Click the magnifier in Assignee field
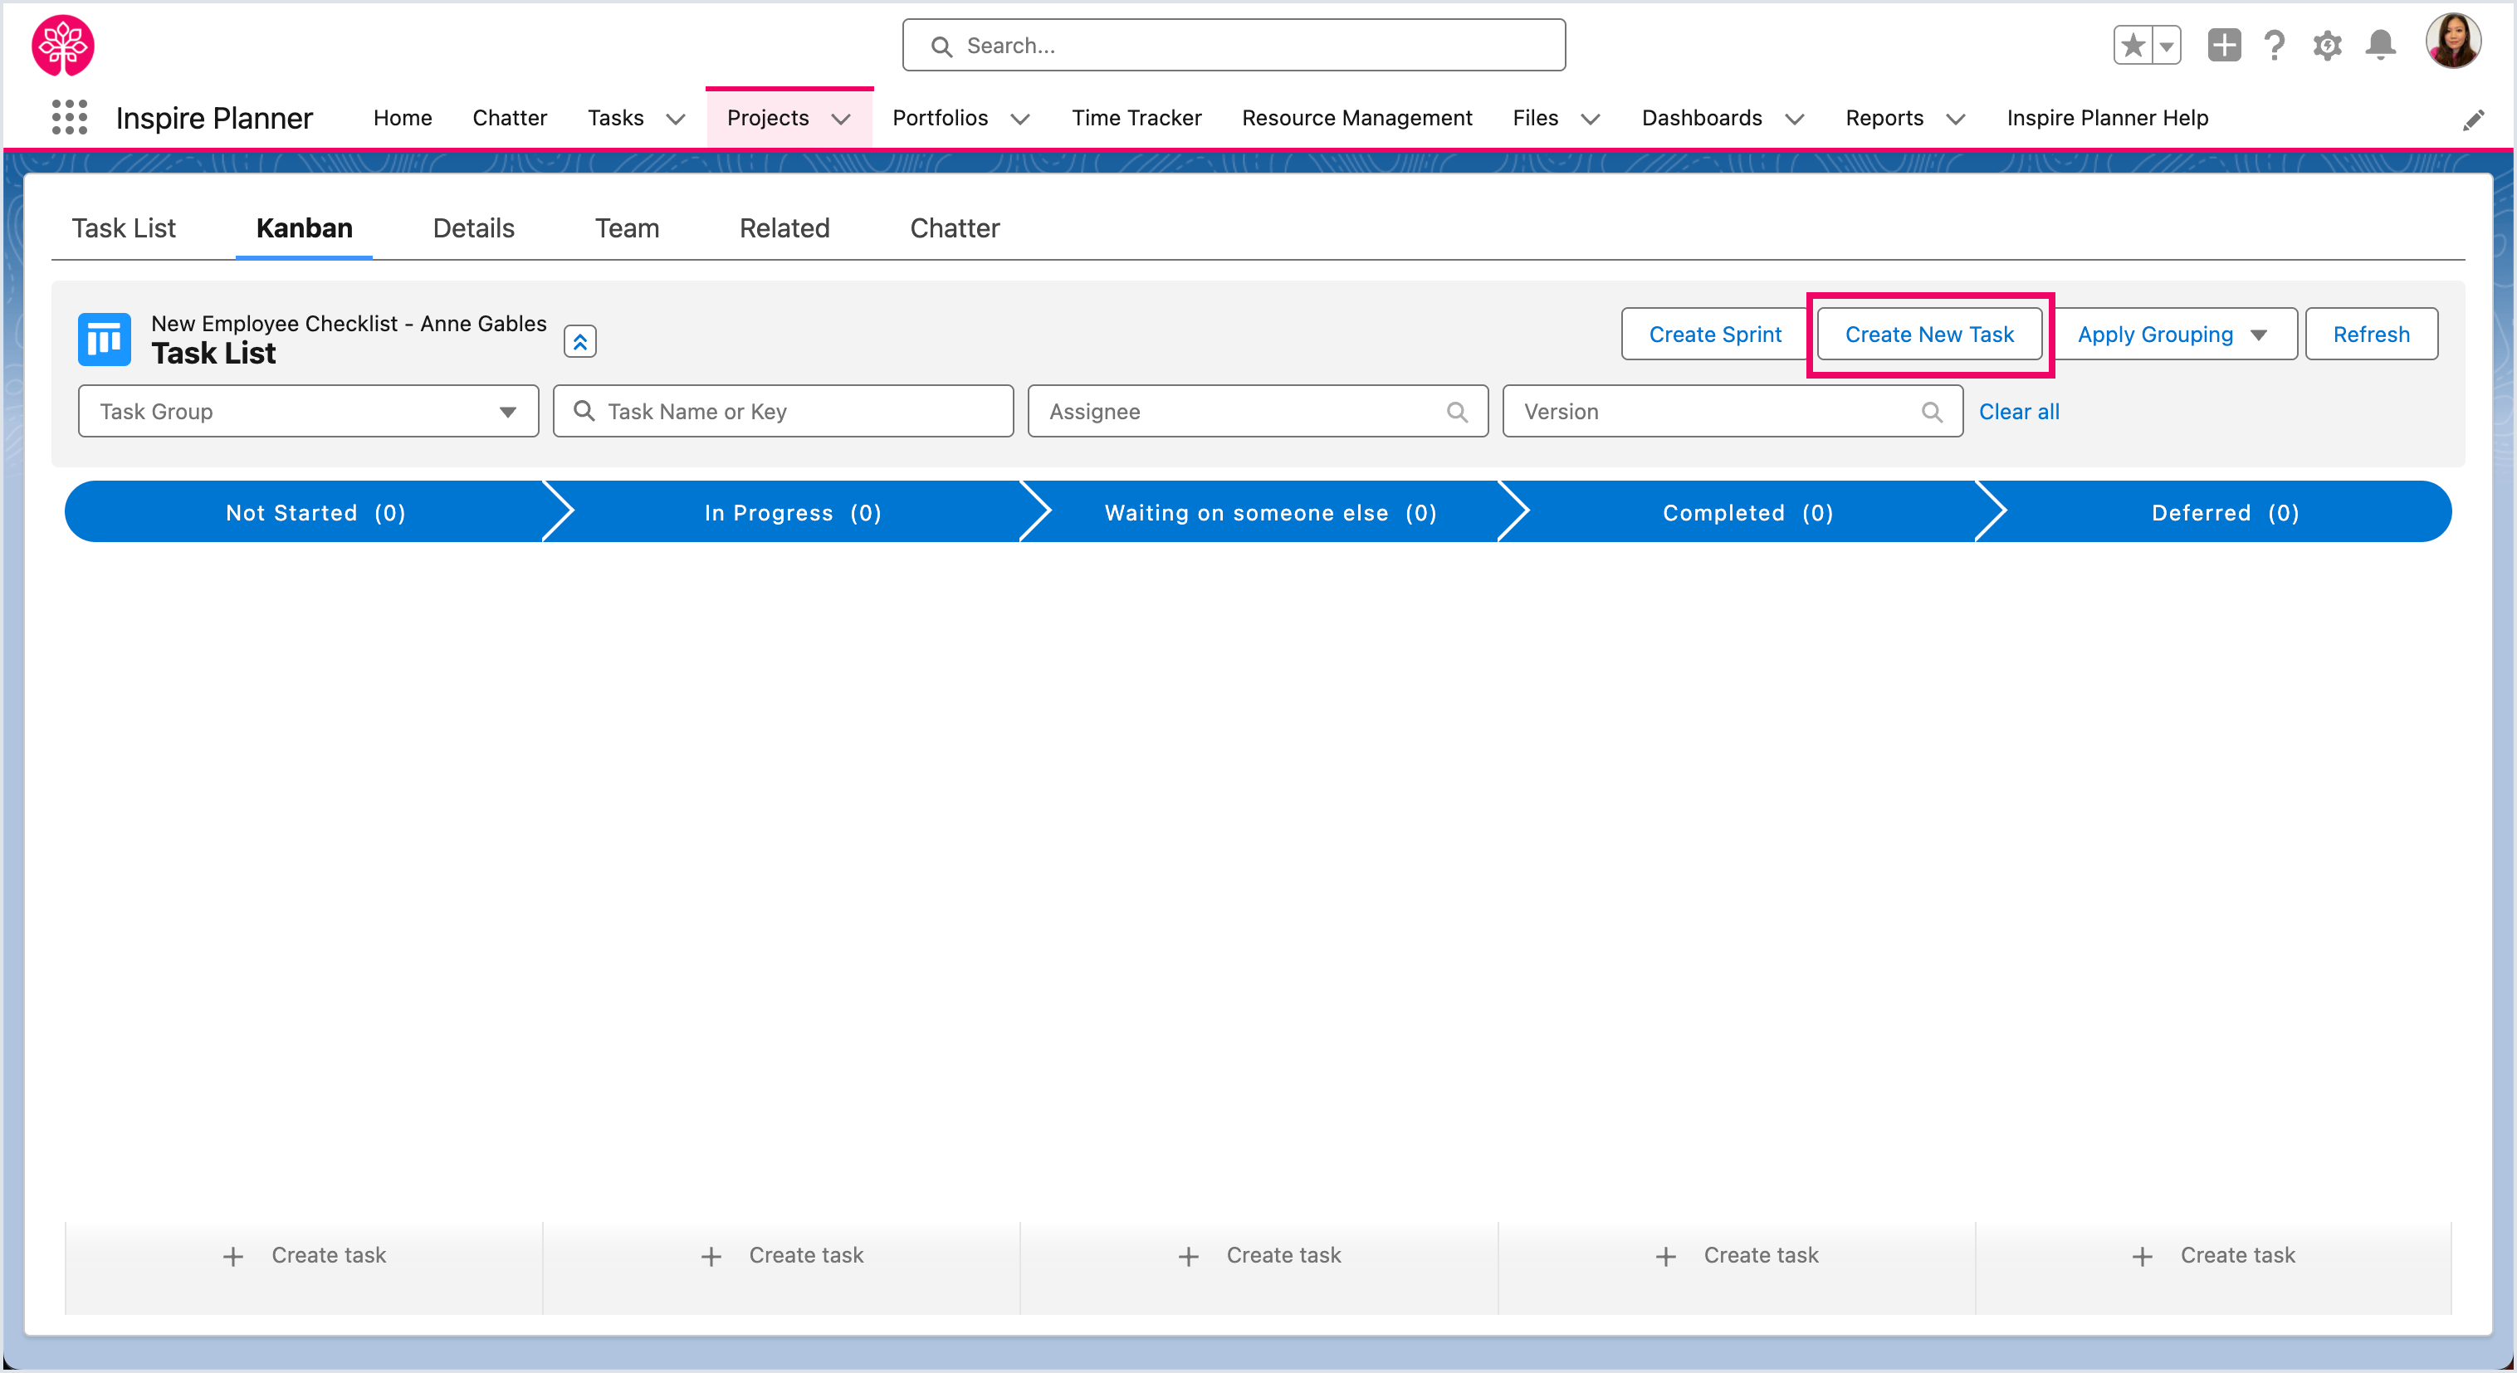 1457,412
